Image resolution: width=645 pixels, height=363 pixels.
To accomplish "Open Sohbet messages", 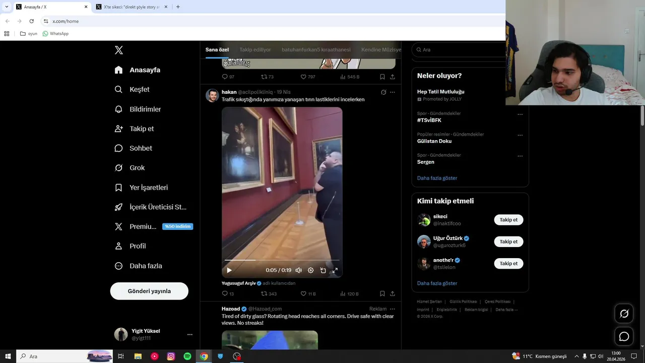I will pos(133,148).
